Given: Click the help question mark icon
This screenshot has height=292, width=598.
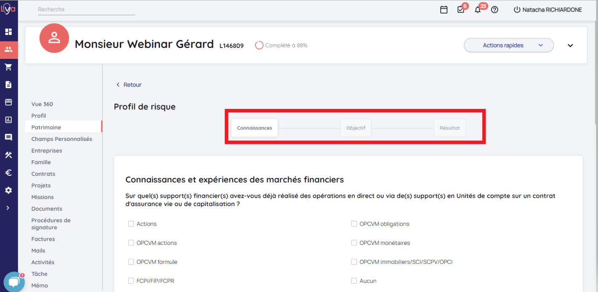Looking at the screenshot, I should click(494, 10).
